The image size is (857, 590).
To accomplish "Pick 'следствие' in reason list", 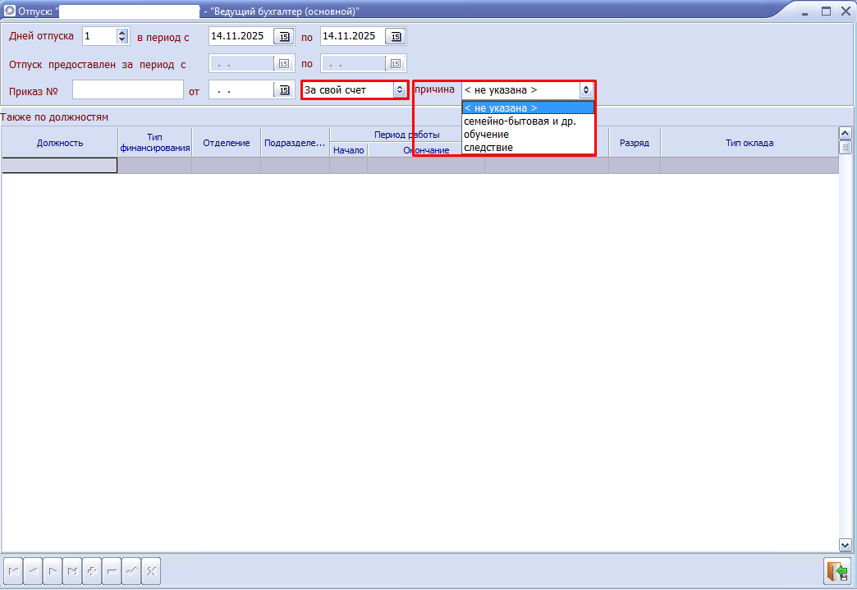I will click(488, 148).
